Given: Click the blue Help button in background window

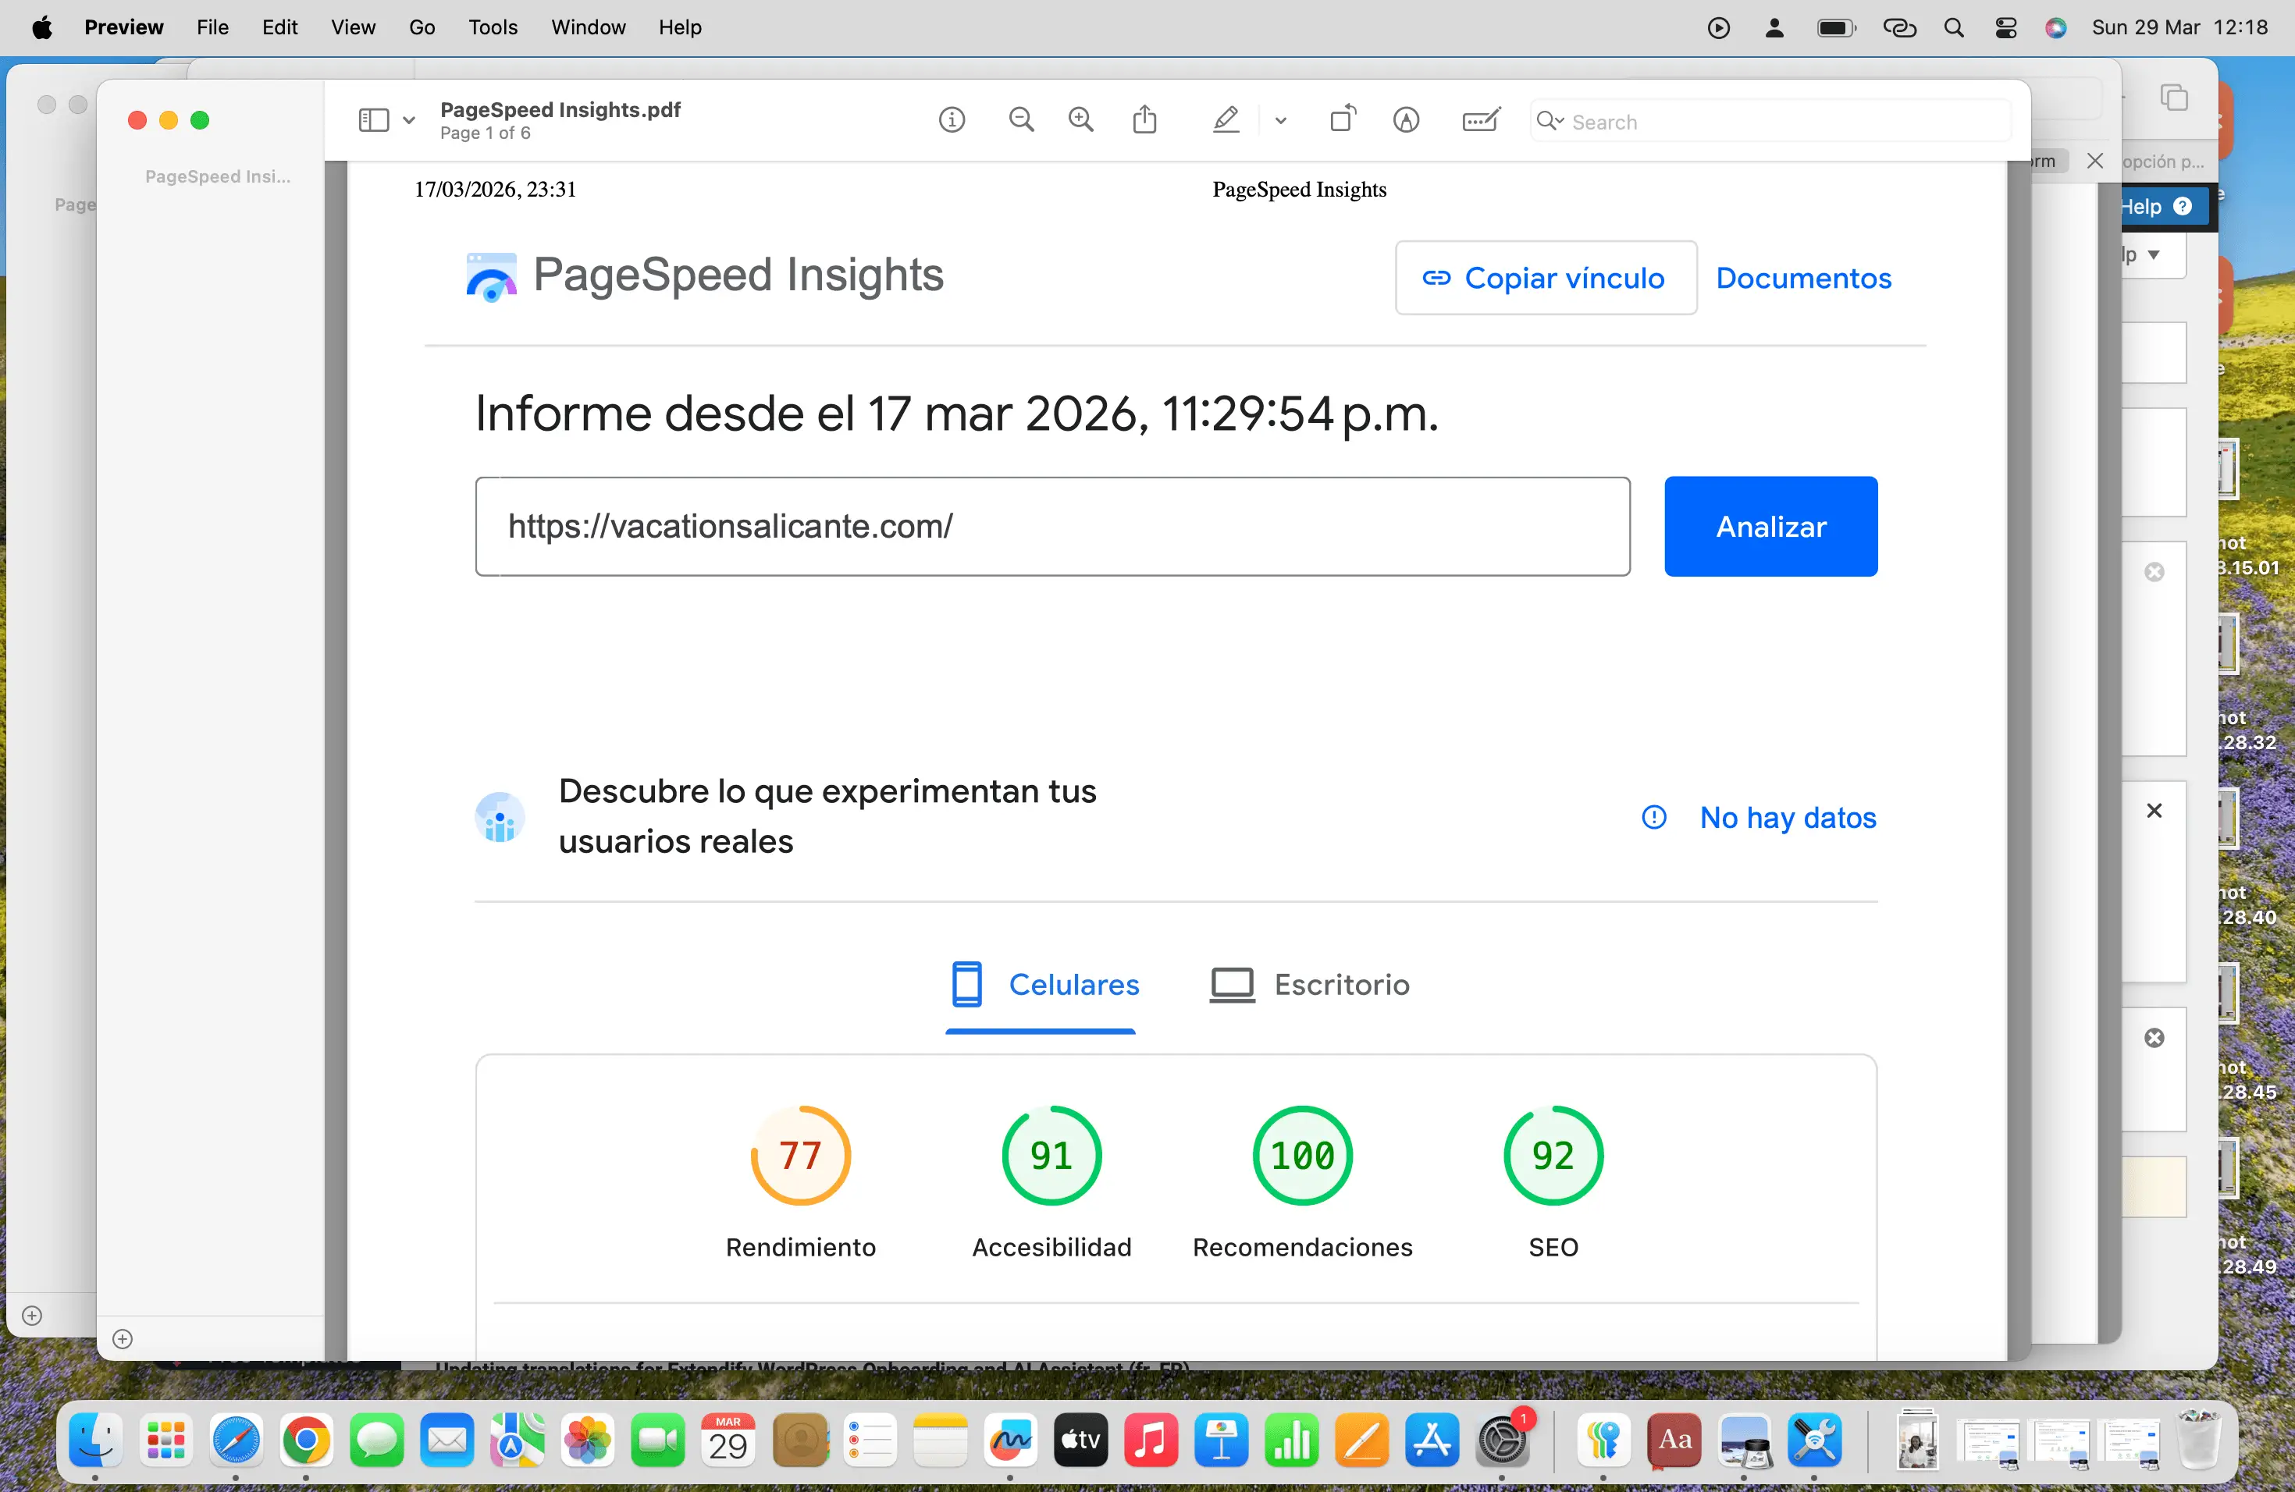Looking at the screenshot, I should coord(2163,206).
